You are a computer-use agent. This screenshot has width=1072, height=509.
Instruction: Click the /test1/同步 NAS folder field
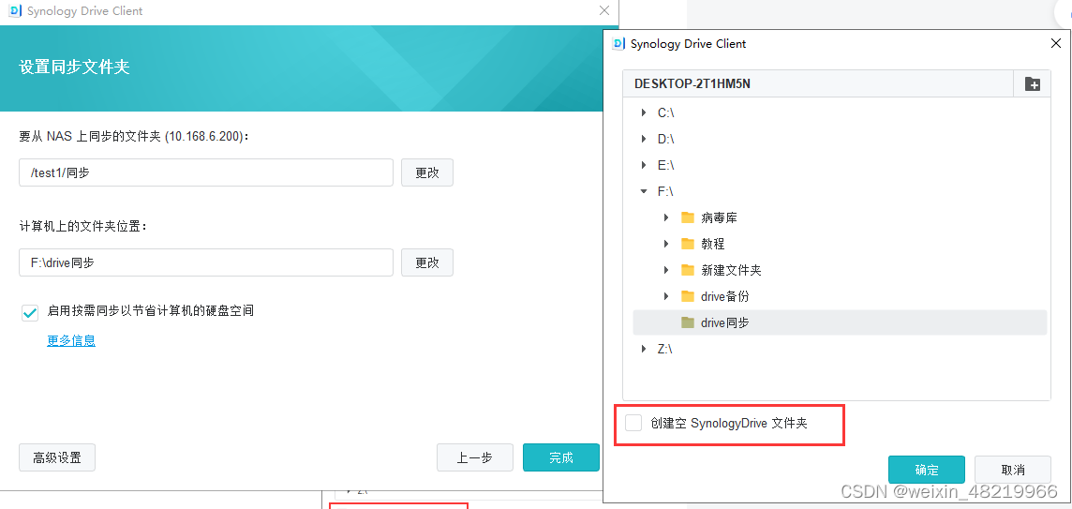pos(206,172)
